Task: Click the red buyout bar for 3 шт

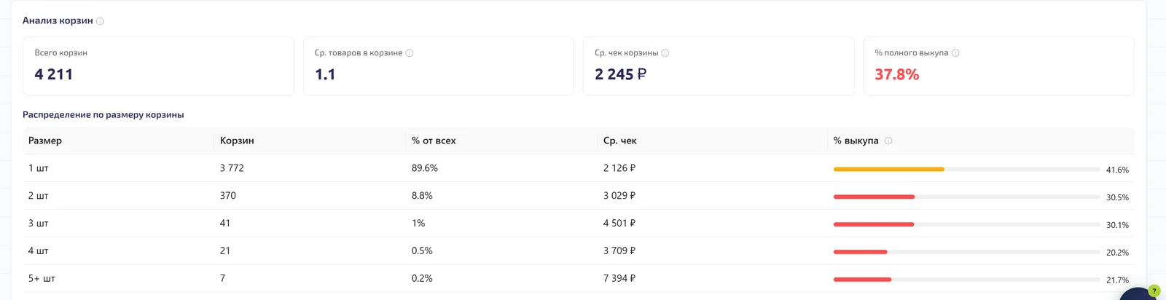Action: tap(874, 224)
